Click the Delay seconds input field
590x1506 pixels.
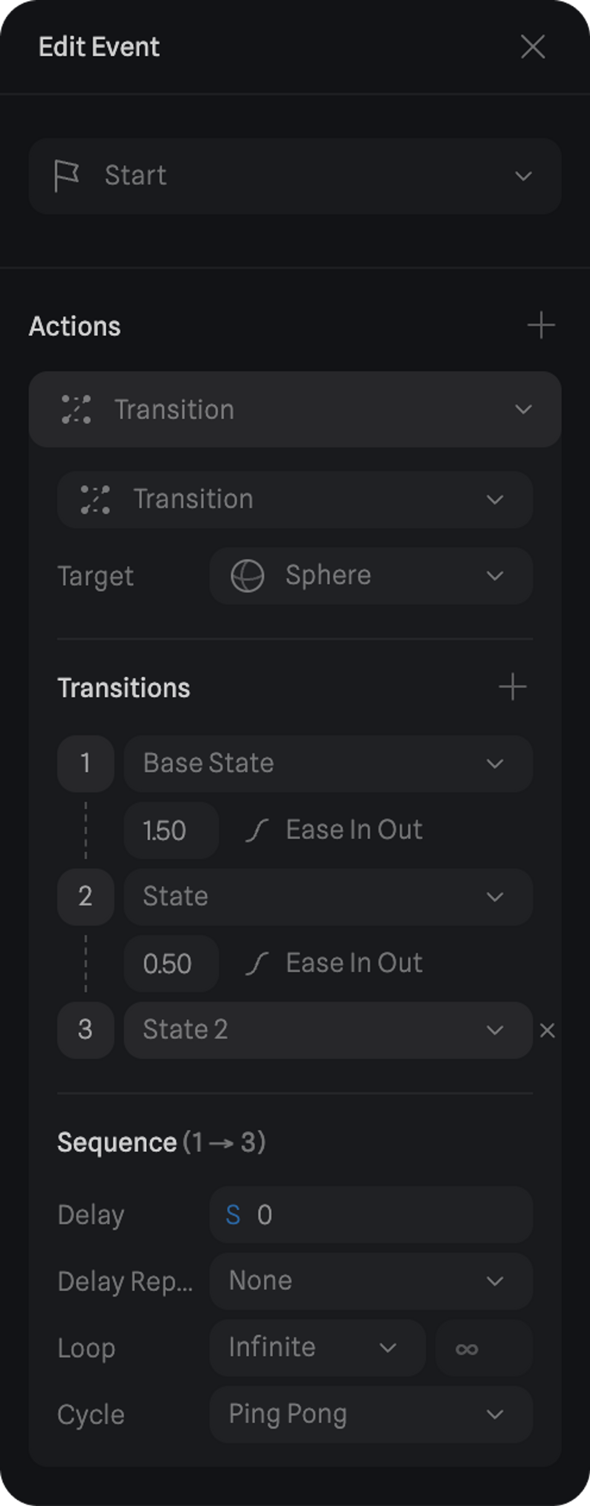click(371, 1215)
